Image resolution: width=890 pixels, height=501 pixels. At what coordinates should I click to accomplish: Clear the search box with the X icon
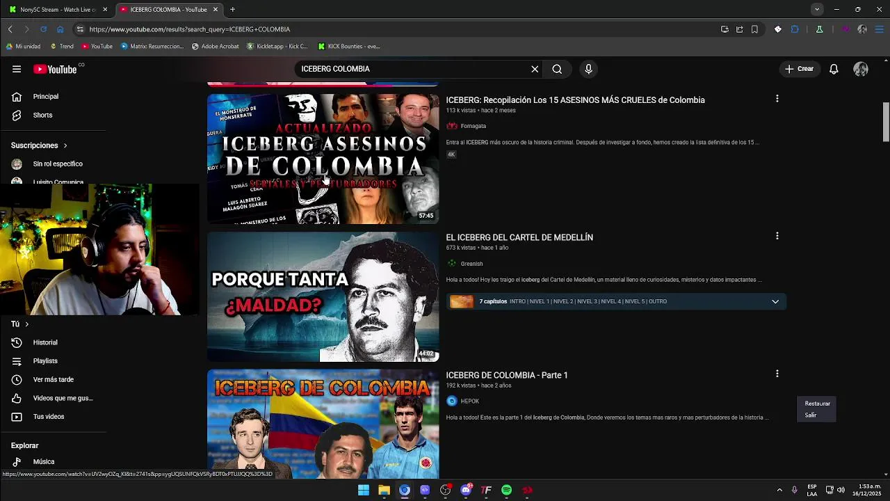535,69
